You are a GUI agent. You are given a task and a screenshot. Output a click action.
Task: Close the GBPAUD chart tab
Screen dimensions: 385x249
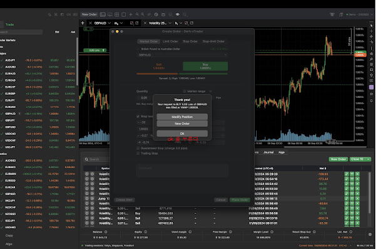click(90, 23)
